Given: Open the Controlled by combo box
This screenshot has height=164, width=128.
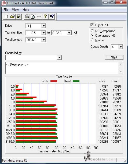Looking at the screenshot, I should click(34, 57).
